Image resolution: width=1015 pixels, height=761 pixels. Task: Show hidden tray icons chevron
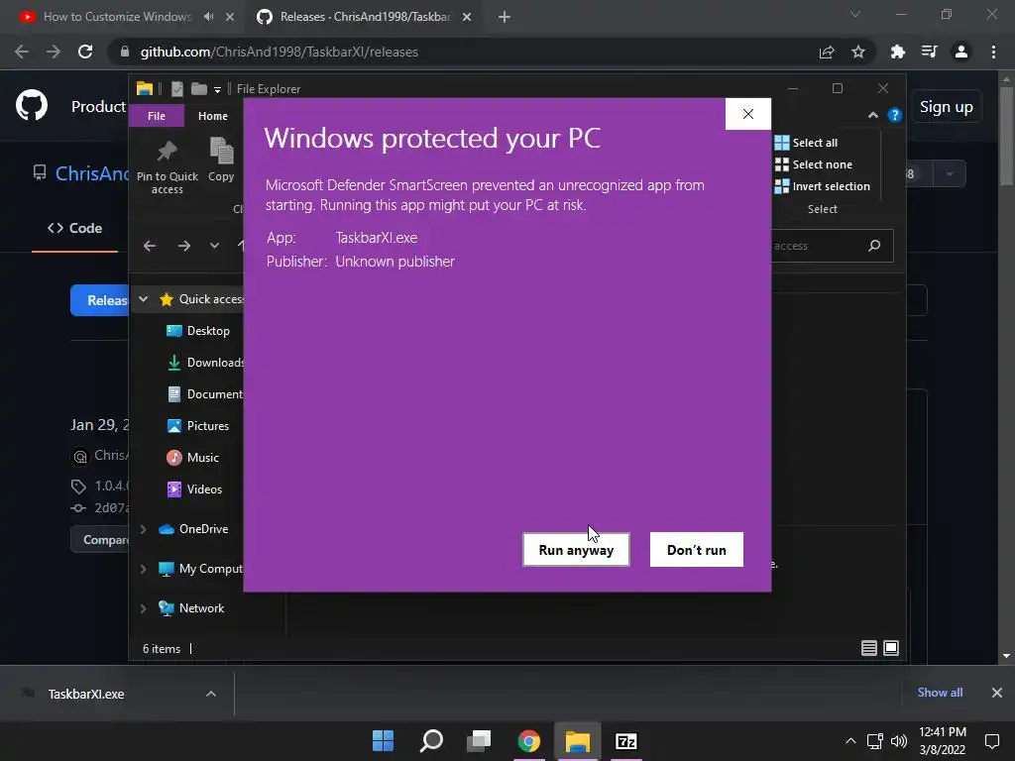point(850,741)
